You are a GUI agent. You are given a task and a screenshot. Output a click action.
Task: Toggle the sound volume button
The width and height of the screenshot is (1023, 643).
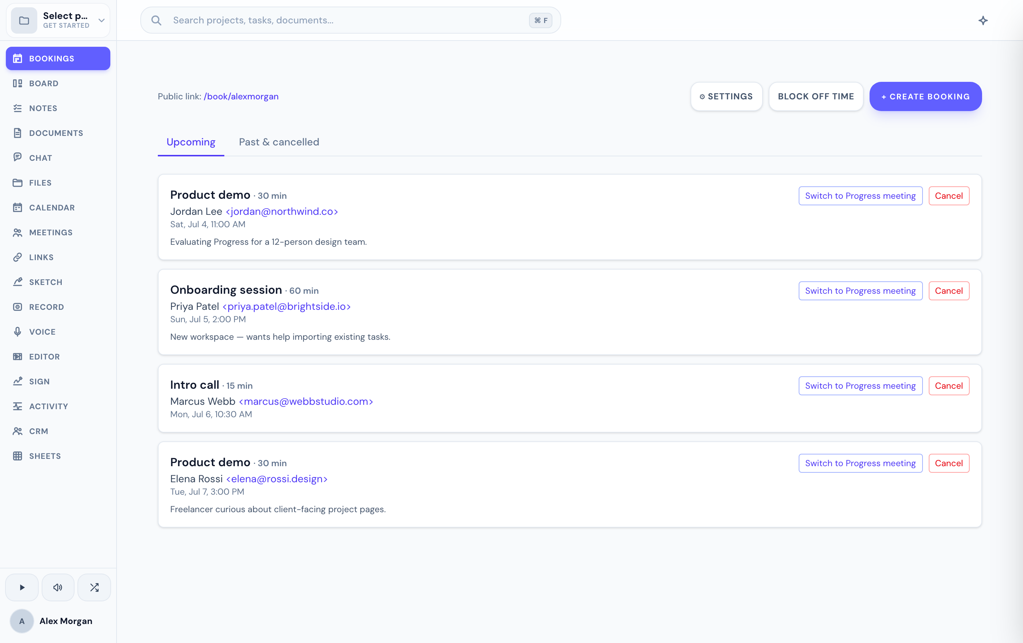(58, 587)
